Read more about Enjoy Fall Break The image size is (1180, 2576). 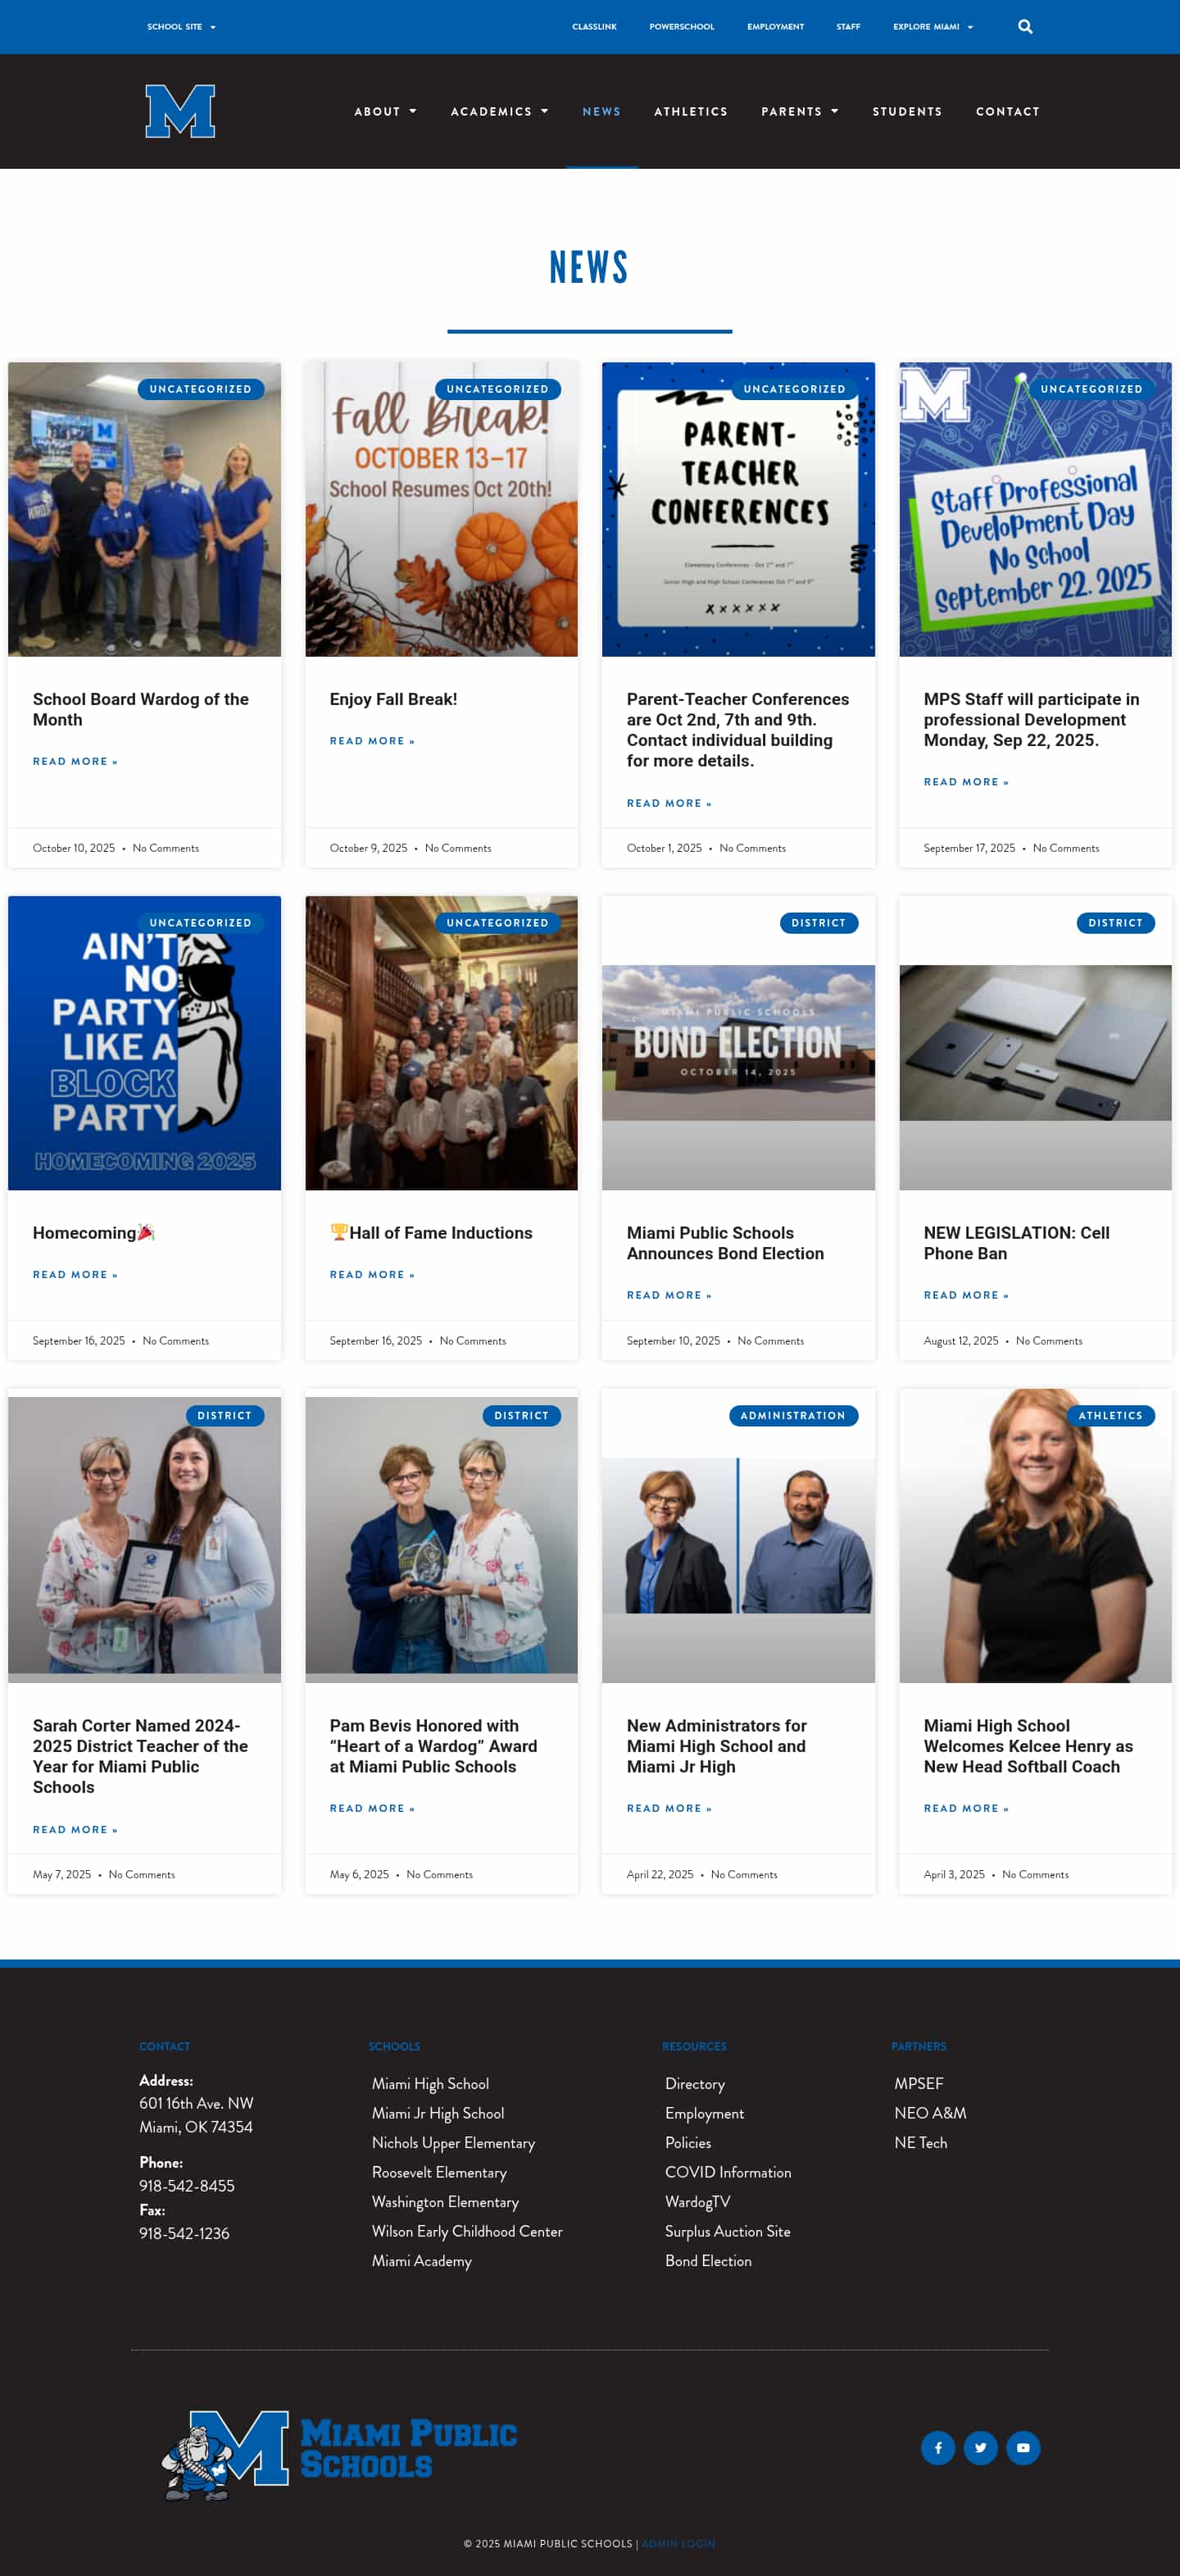point(372,741)
